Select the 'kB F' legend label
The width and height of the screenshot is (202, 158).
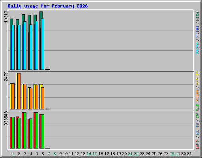(198, 144)
